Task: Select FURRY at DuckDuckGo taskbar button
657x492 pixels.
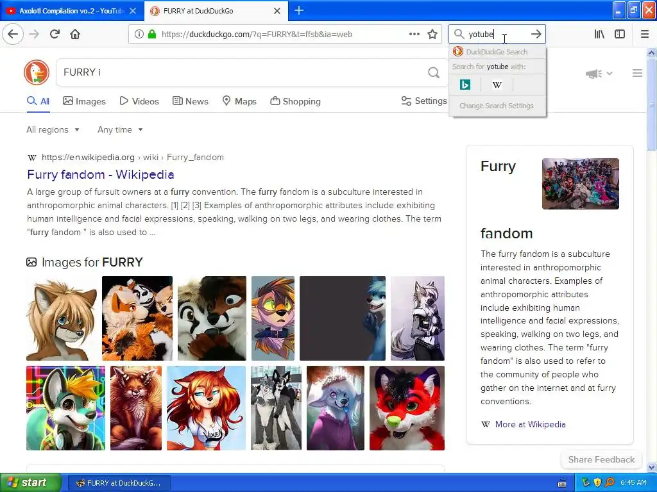Action: click(x=119, y=483)
